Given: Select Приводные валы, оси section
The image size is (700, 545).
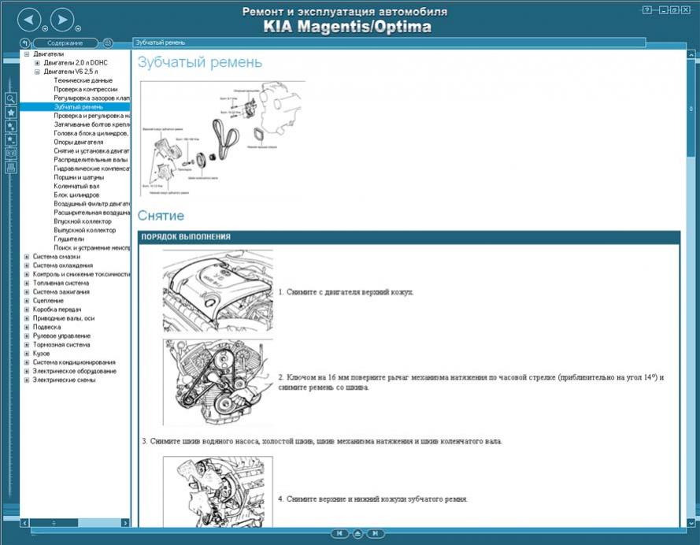Looking at the screenshot, I should (64, 318).
